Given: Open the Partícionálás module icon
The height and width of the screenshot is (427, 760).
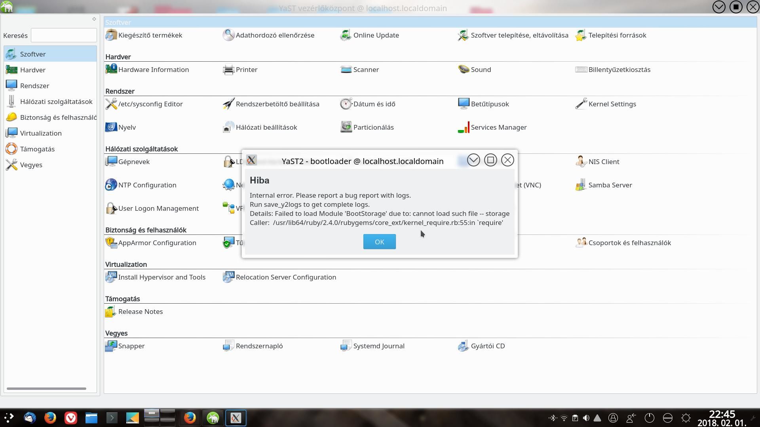Looking at the screenshot, I should pos(346,127).
